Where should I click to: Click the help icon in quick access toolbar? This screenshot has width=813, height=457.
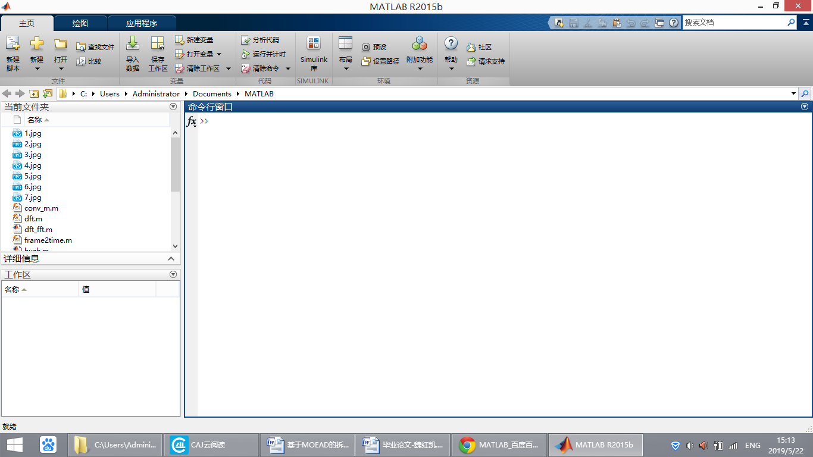pos(674,23)
